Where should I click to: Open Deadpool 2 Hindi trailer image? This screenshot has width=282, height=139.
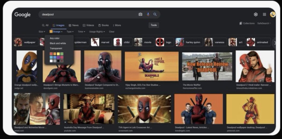255,66
